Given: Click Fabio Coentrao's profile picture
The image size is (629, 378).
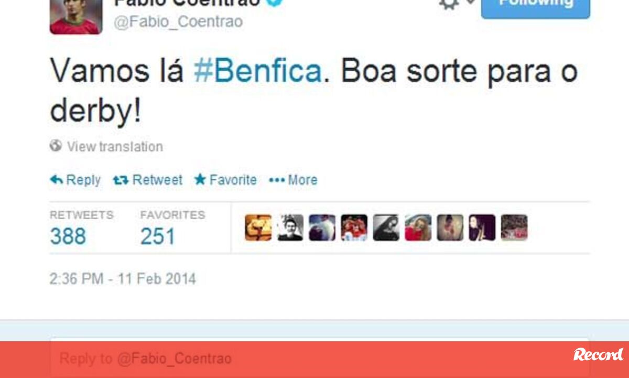Looking at the screenshot, I should pos(75,17).
